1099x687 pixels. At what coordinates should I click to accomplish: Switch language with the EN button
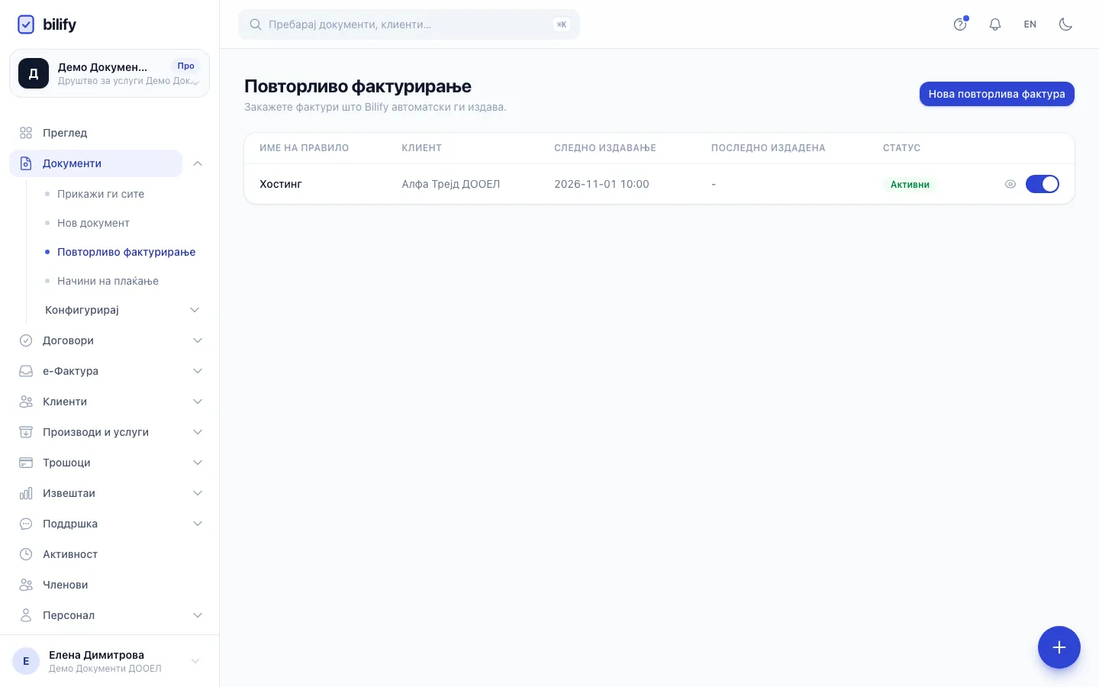(x=1030, y=24)
